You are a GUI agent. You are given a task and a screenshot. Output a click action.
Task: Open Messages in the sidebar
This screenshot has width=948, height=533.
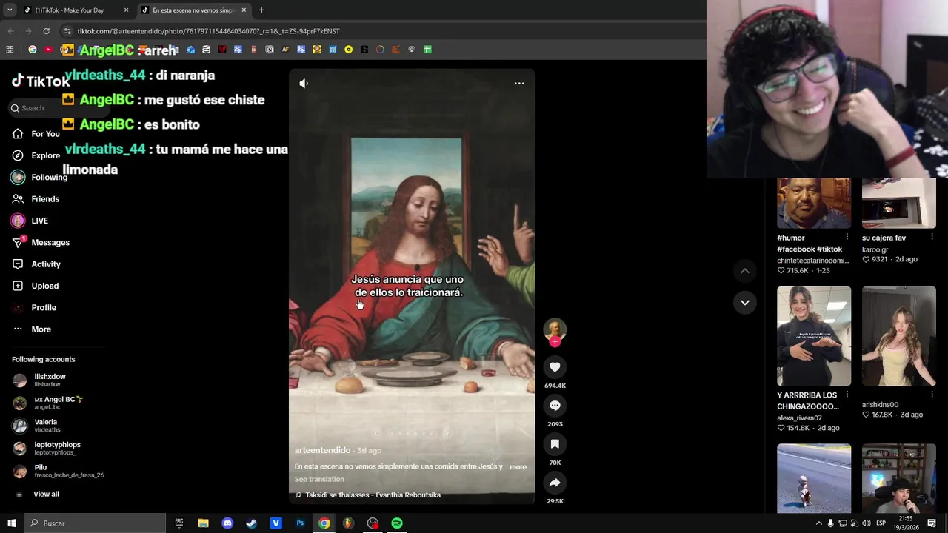[x=41, y=242]
